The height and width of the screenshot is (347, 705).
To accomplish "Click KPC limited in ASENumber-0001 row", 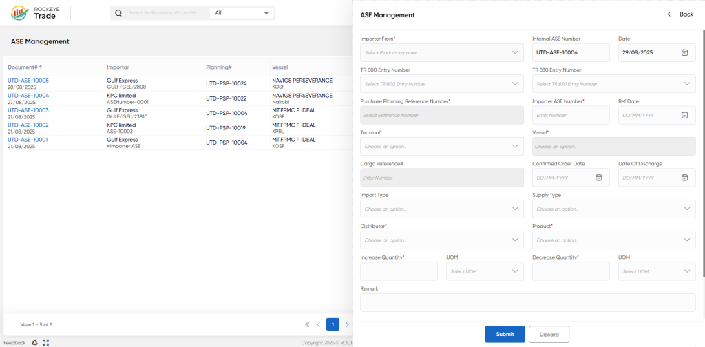I will click(121, 95).
